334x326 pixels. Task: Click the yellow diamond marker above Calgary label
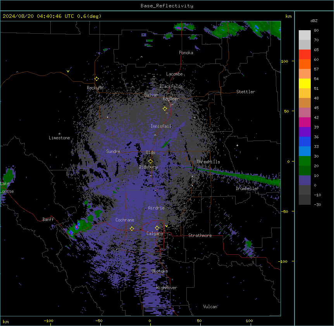coord(157,228)
